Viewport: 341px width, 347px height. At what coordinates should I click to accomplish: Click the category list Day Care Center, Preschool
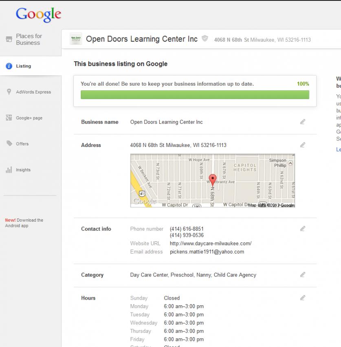(193, 275)
